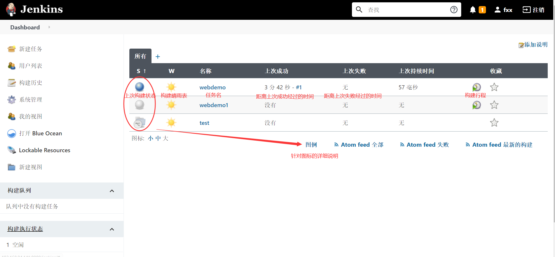Viewport: 555px width, 257px height.
Task: Open Atom feed 最新的构建 link
Action: coord(502,145)
